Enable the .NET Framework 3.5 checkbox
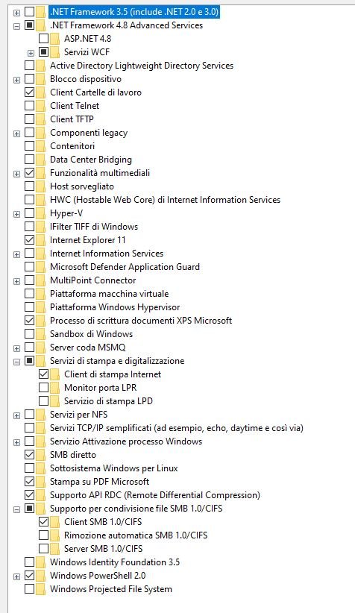This screenshot has width=355, height=613. point(29,12)
